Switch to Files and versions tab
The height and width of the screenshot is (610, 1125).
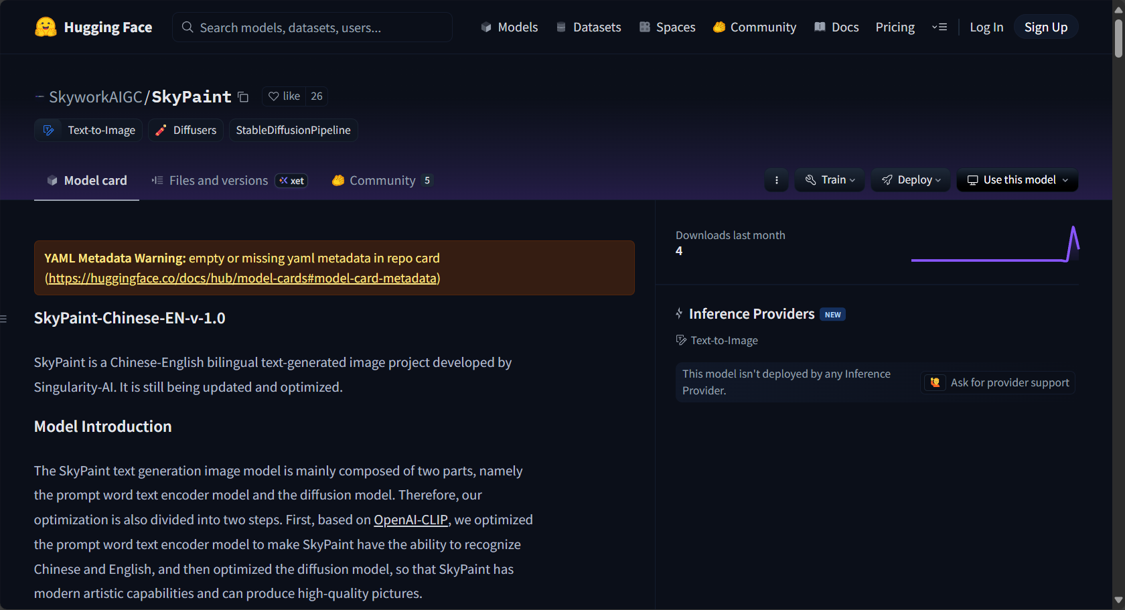[x=229, y=180]
